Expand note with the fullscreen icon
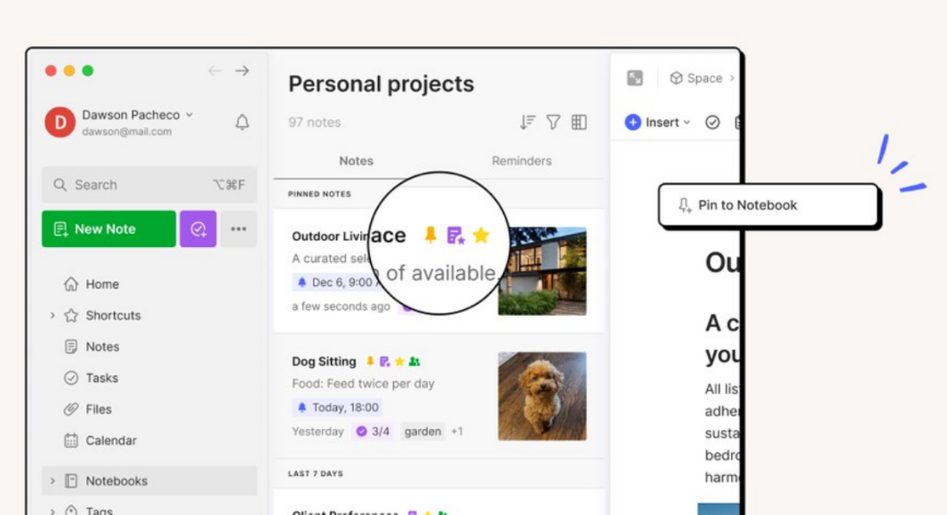 (635, 78)
